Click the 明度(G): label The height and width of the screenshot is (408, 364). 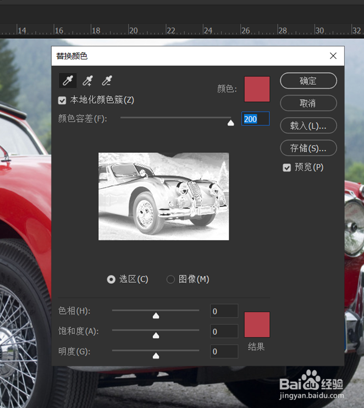click(x=74, y=351)
